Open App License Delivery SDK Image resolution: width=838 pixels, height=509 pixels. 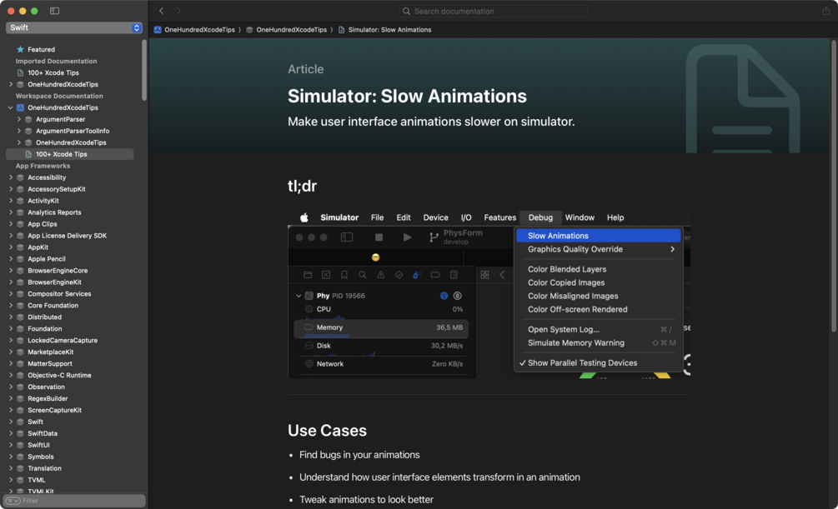68,236
